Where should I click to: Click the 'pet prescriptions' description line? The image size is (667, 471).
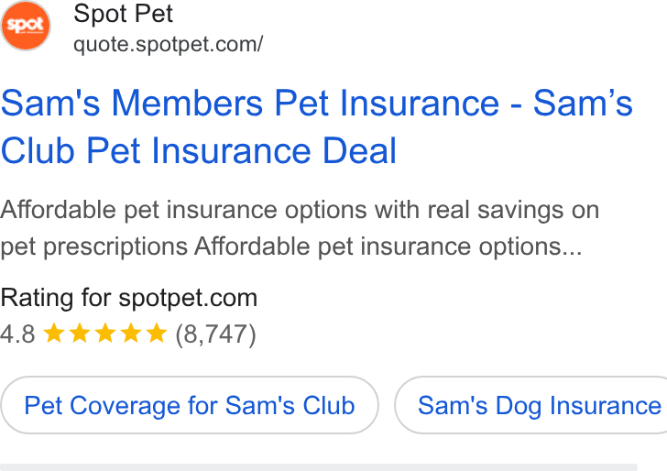point(291,246)
